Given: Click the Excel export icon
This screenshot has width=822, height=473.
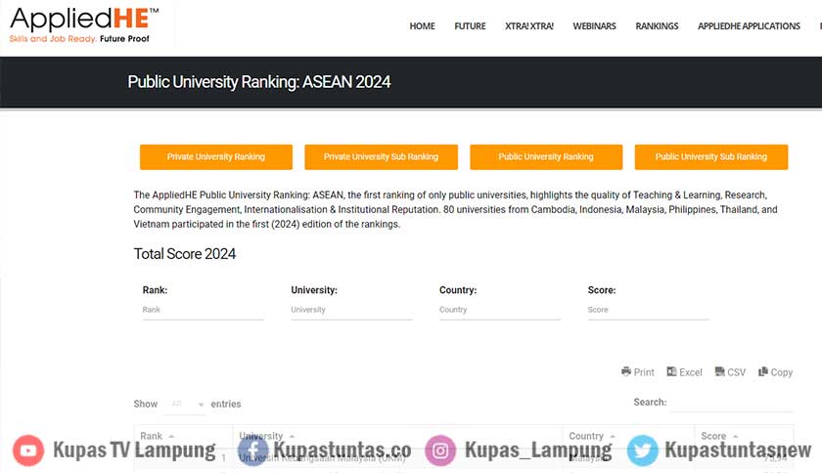Looking at the screenshot, I should tap(671, 371).
